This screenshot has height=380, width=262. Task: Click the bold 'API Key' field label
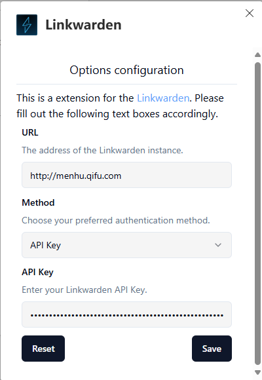37,272
